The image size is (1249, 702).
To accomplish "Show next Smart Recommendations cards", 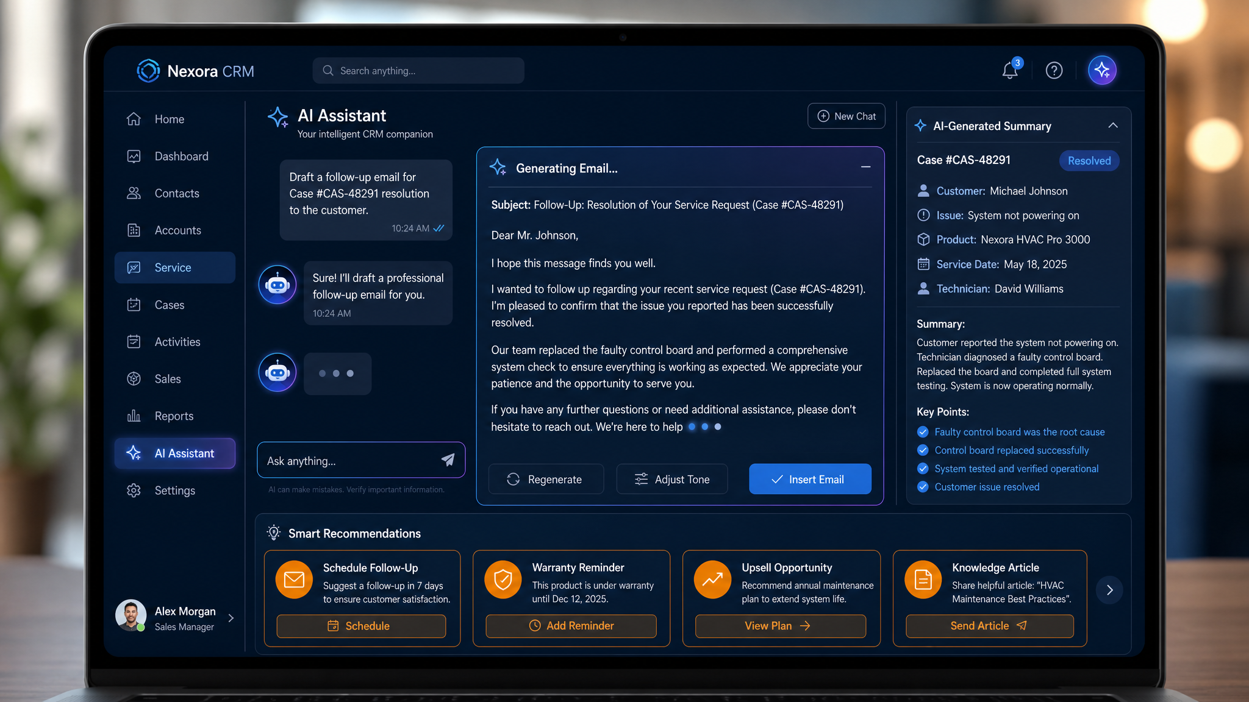I will [x=1110, y=590].
